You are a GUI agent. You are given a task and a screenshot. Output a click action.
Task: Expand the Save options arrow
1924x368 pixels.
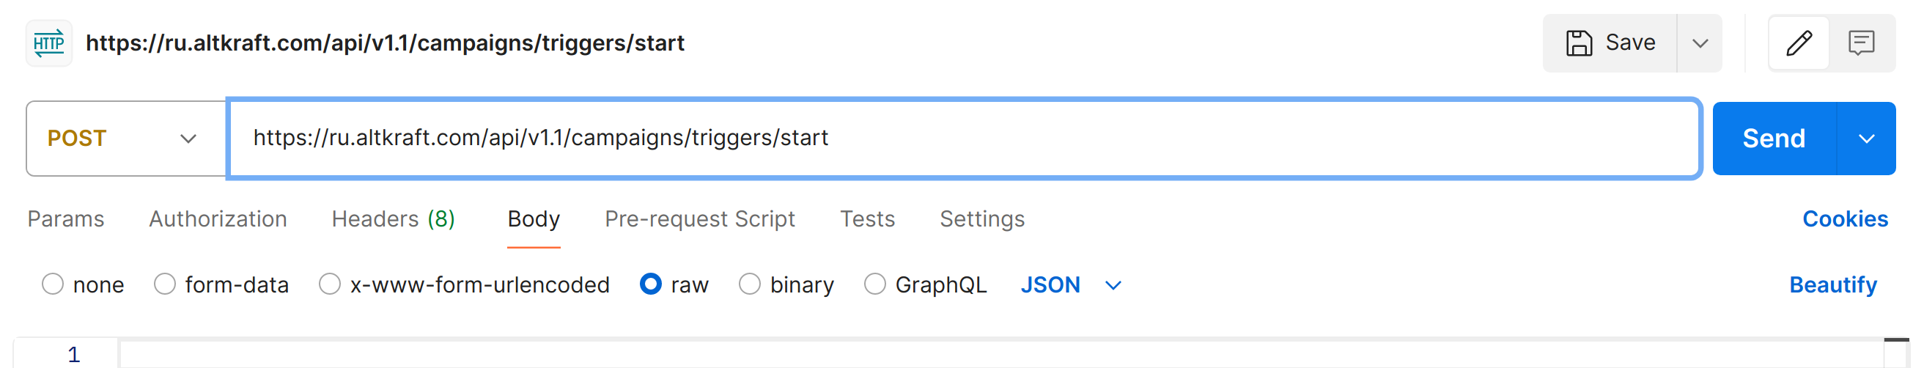click(x=1700, y=43)
